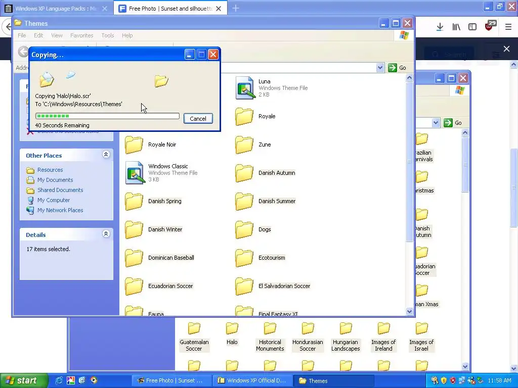Open My Network Places link
Viewport: 518px width, 388px height.
[60, 210]
